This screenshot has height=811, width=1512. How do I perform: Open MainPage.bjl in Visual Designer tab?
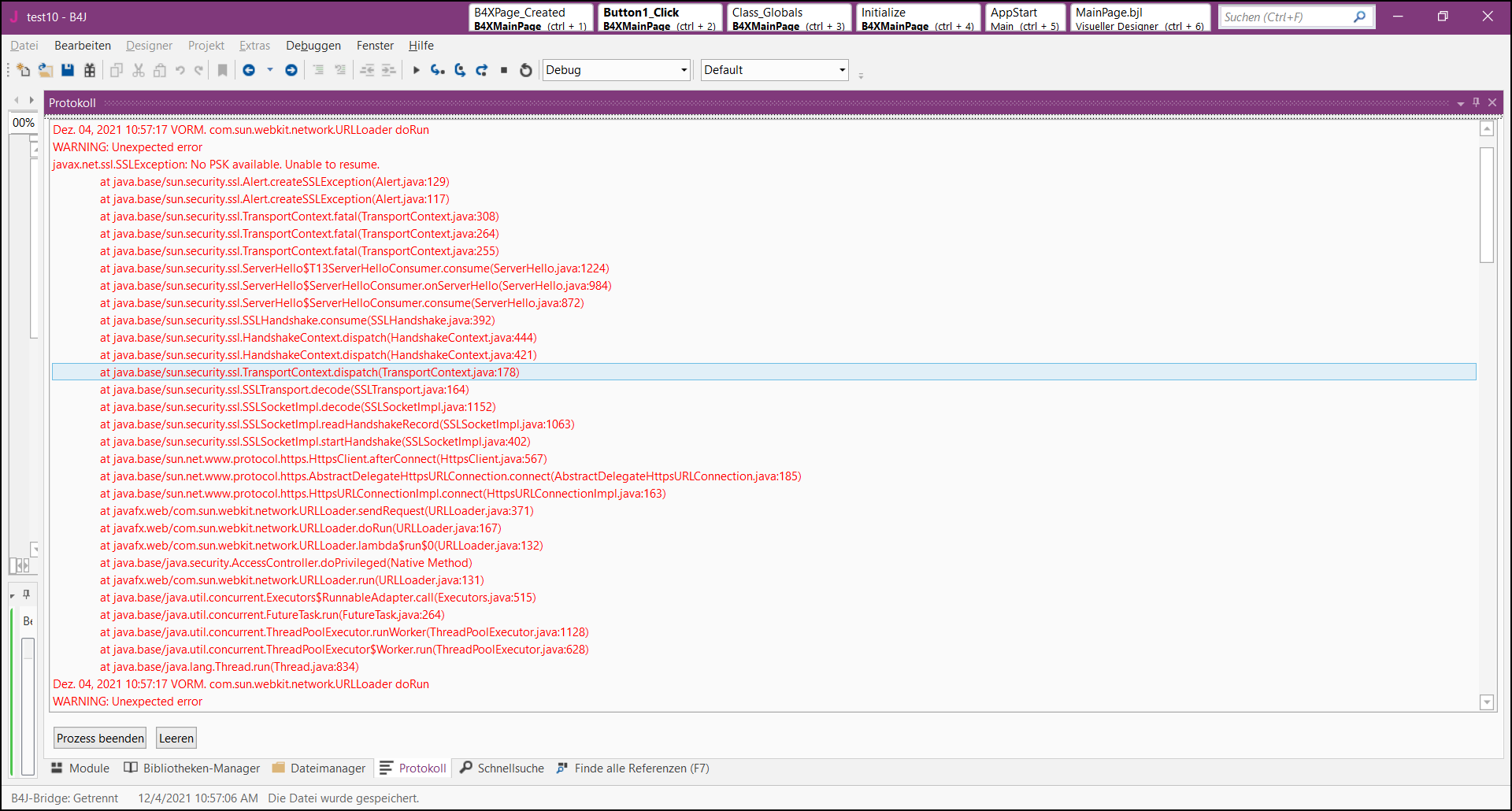1140,18
